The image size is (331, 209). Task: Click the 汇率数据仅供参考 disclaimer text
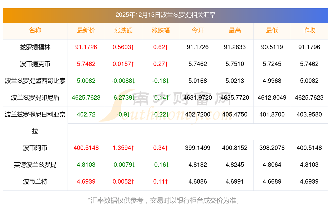[165, 200]
